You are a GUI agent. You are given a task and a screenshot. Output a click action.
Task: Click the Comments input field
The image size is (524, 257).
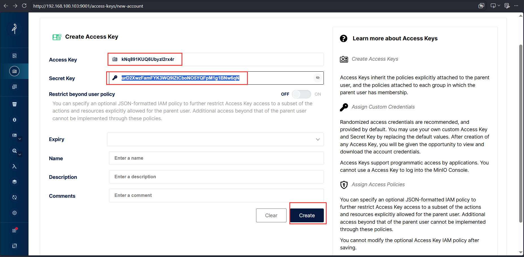[216, 196]
